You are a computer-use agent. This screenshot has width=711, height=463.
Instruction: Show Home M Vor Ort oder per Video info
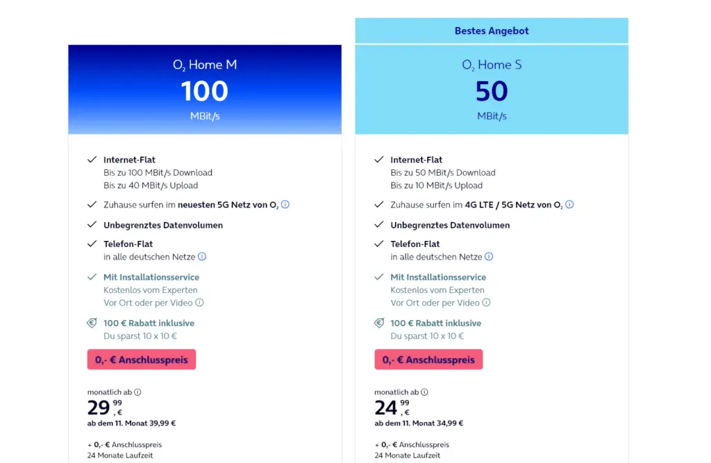coord(199,303)
